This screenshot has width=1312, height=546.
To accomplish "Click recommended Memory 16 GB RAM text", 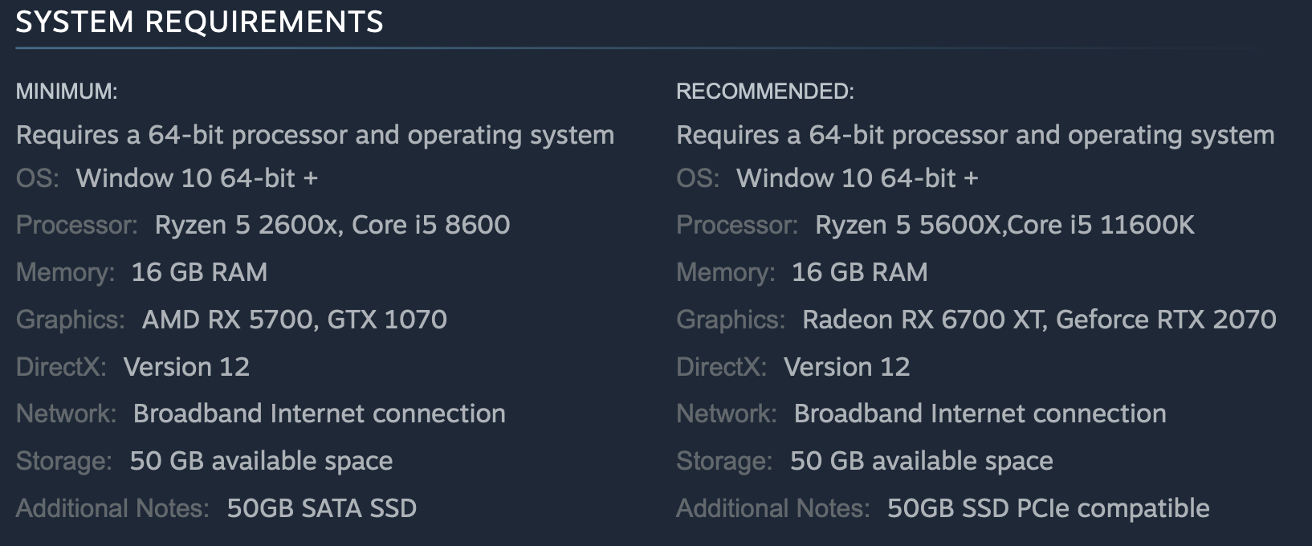I will (859, 272).
